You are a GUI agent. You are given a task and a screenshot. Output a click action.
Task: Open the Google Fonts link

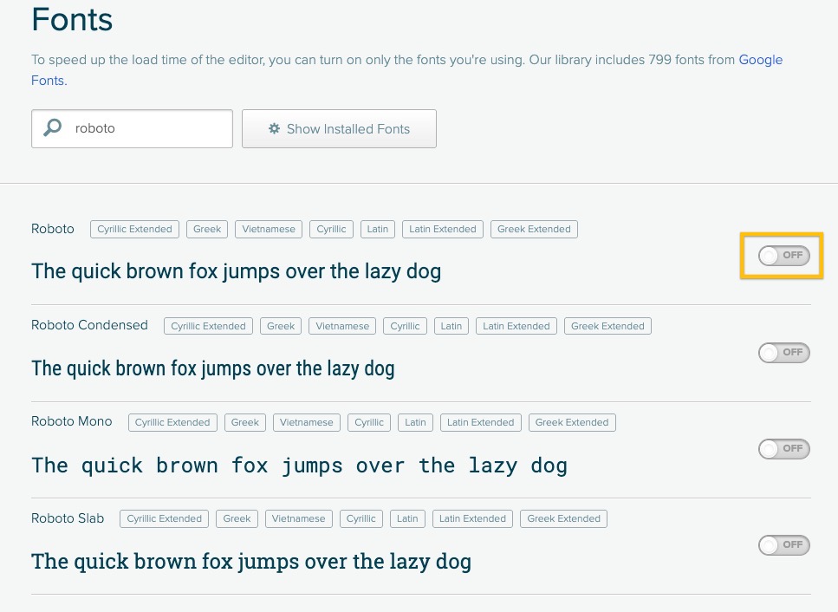(761, 59)
